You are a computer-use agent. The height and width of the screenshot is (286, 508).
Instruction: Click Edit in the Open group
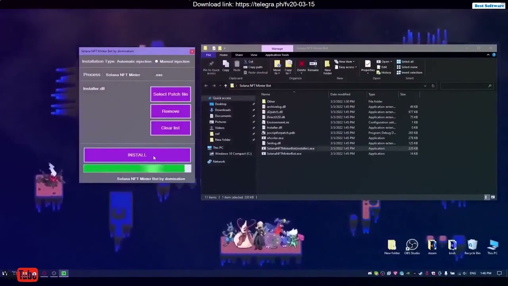click(381, 67)
